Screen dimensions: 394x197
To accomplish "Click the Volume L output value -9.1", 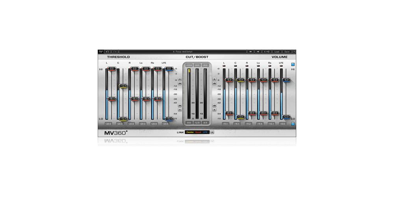I will [x=226, y=124].
